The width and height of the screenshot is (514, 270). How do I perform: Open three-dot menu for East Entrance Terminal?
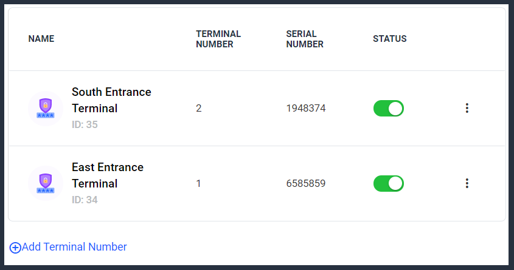[467, 183]
